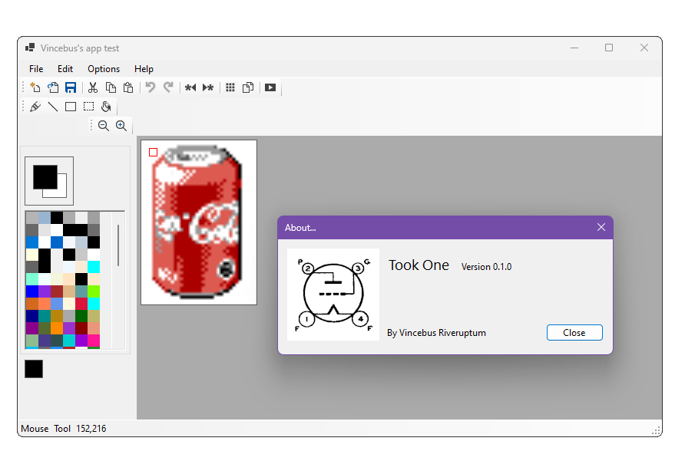Image resolution: width=685 pixels, height=474 pixels.
Task: Select the Rectangle shape tool
Action: (71, 107)
